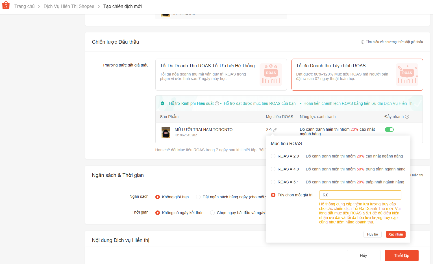433x264 pixels.
Task: Click the Shopee logo icon
Action: click(6, 6)
